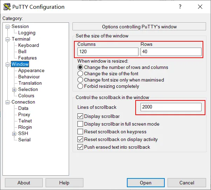
Task: Uncheck Push erased text into scrollback
Action: [80, 147]
